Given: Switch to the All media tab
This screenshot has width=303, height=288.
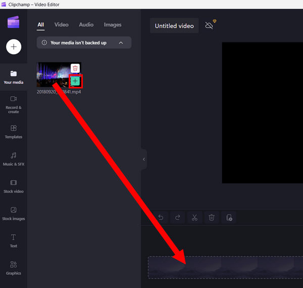Looking at the screenshot, I should pos(40,25).
